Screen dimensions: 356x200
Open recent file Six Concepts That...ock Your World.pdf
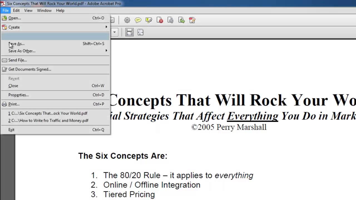55,113
